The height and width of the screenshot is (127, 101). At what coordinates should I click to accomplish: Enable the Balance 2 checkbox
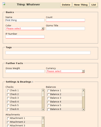48,94
